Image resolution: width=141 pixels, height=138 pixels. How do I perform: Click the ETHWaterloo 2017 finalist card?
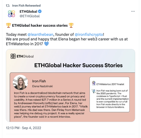pyautogui.click(x=109, y=95)
